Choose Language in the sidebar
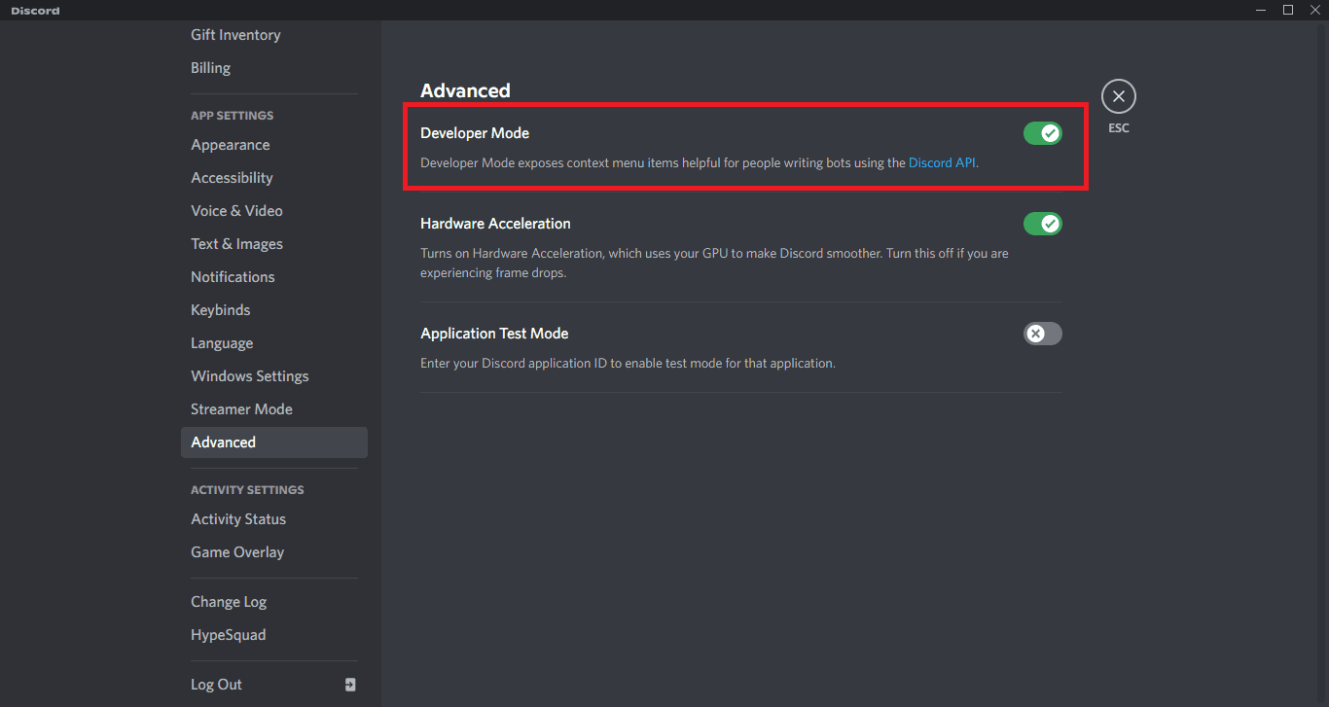The height and width of the screenshot is (707, 1329). pos(222,343)
